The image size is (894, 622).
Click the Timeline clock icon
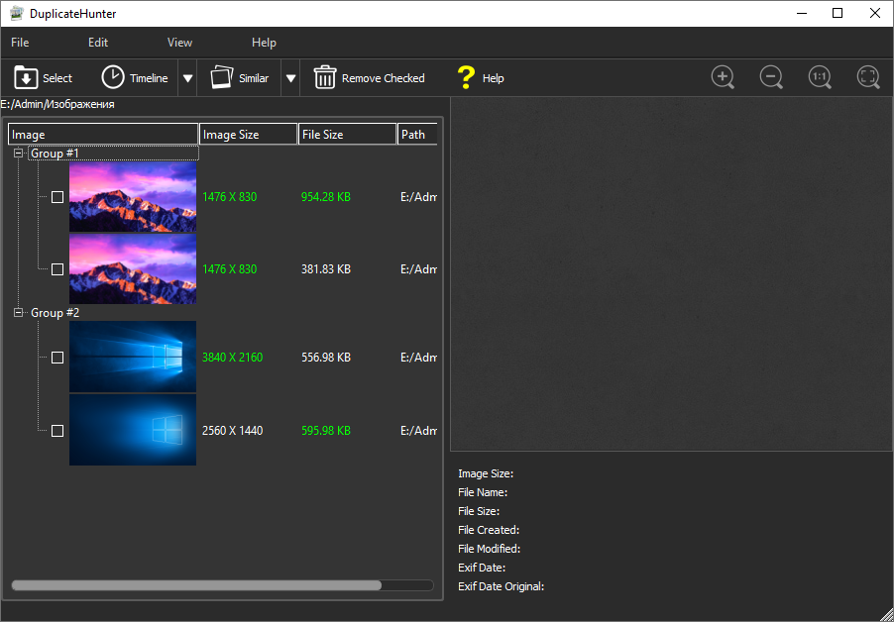pyautogui.click(x=113, y=78)
